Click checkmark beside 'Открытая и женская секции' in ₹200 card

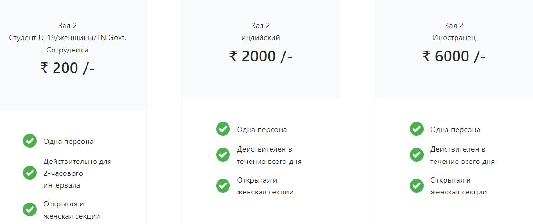[30, 209]
